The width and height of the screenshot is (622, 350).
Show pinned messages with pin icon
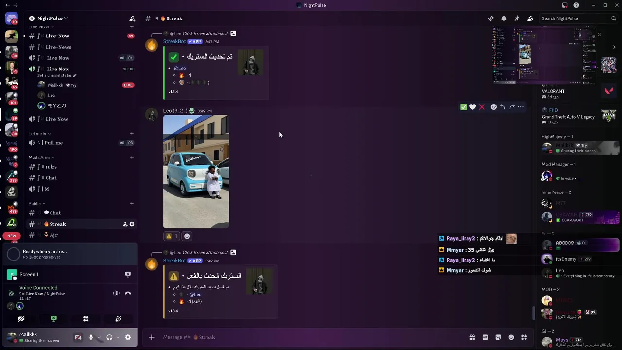(517, 18)
